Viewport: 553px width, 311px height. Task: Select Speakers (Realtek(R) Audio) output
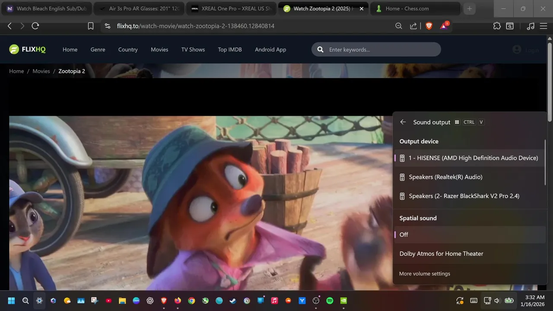click(470, 177)
